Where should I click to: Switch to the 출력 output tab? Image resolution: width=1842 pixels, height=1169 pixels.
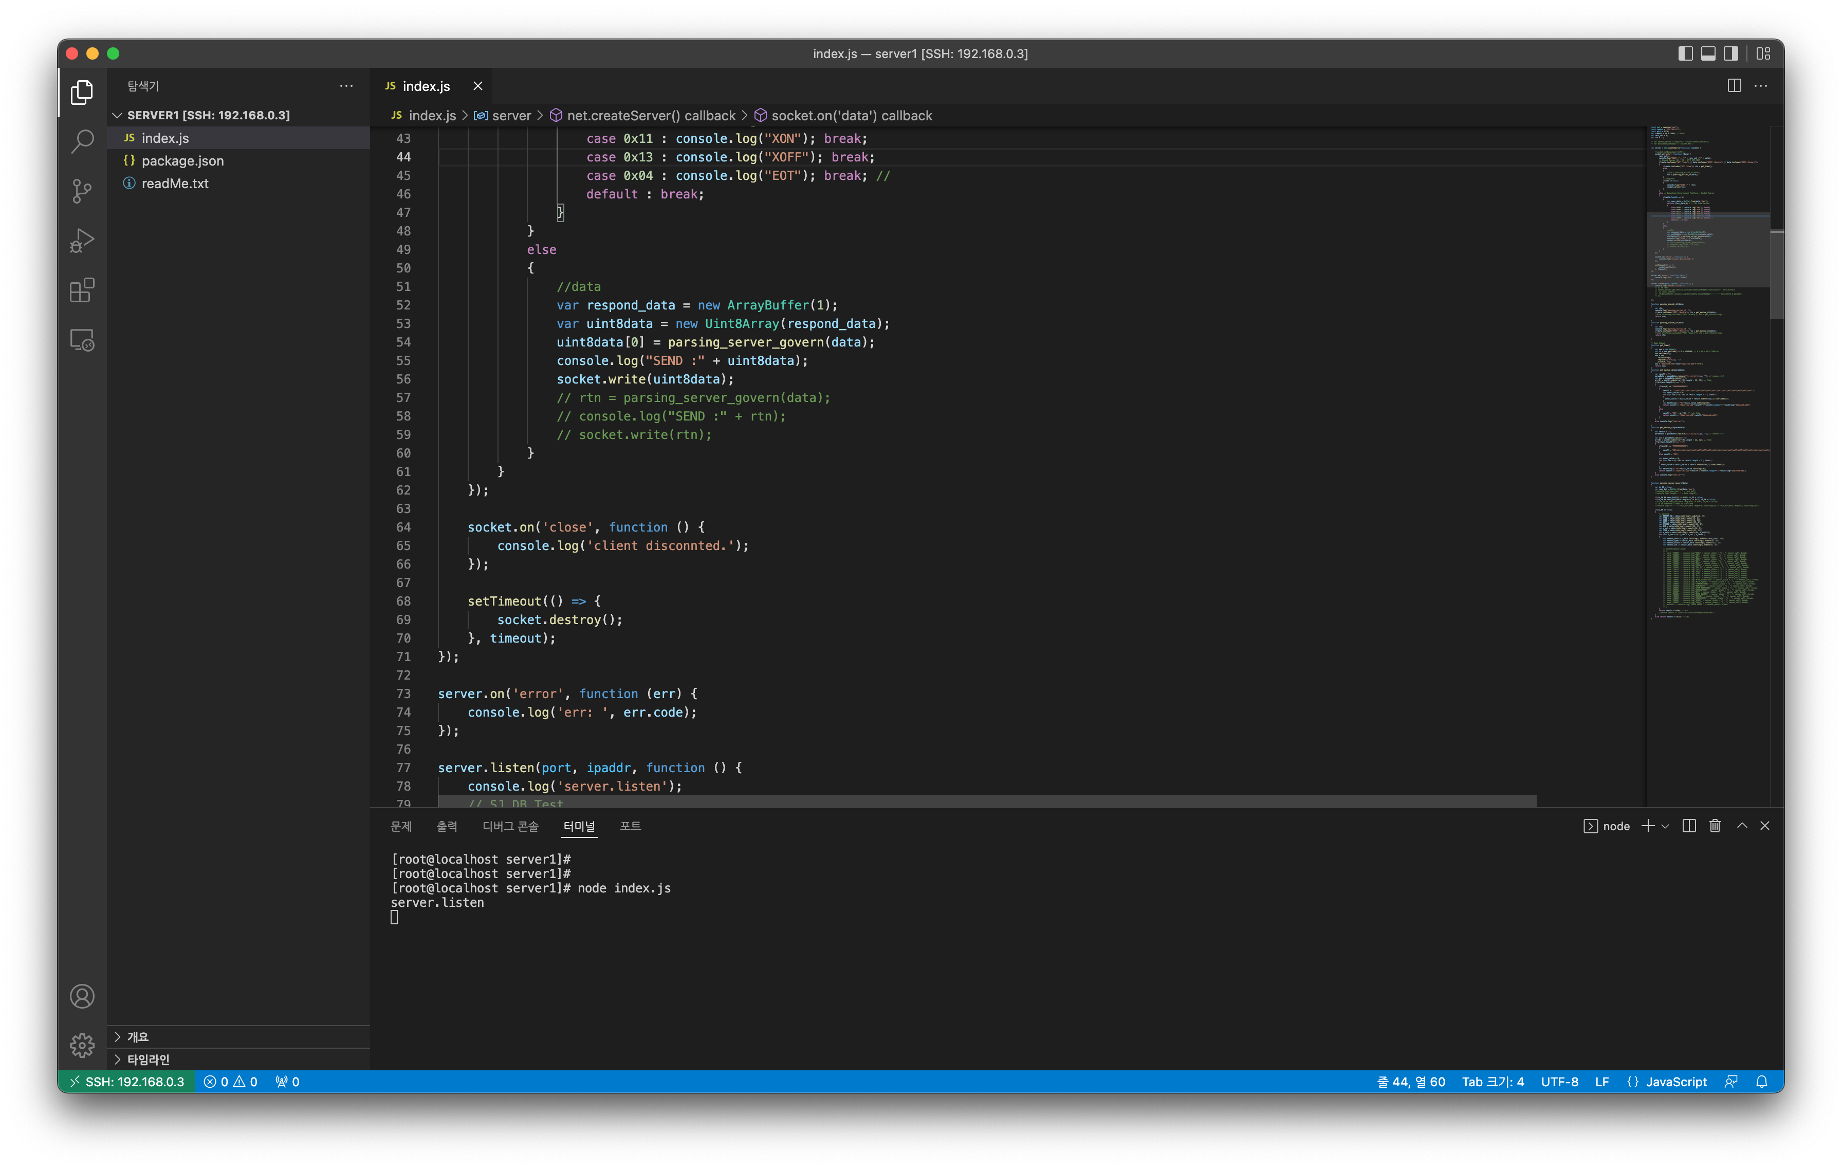(x=447, y=826)
